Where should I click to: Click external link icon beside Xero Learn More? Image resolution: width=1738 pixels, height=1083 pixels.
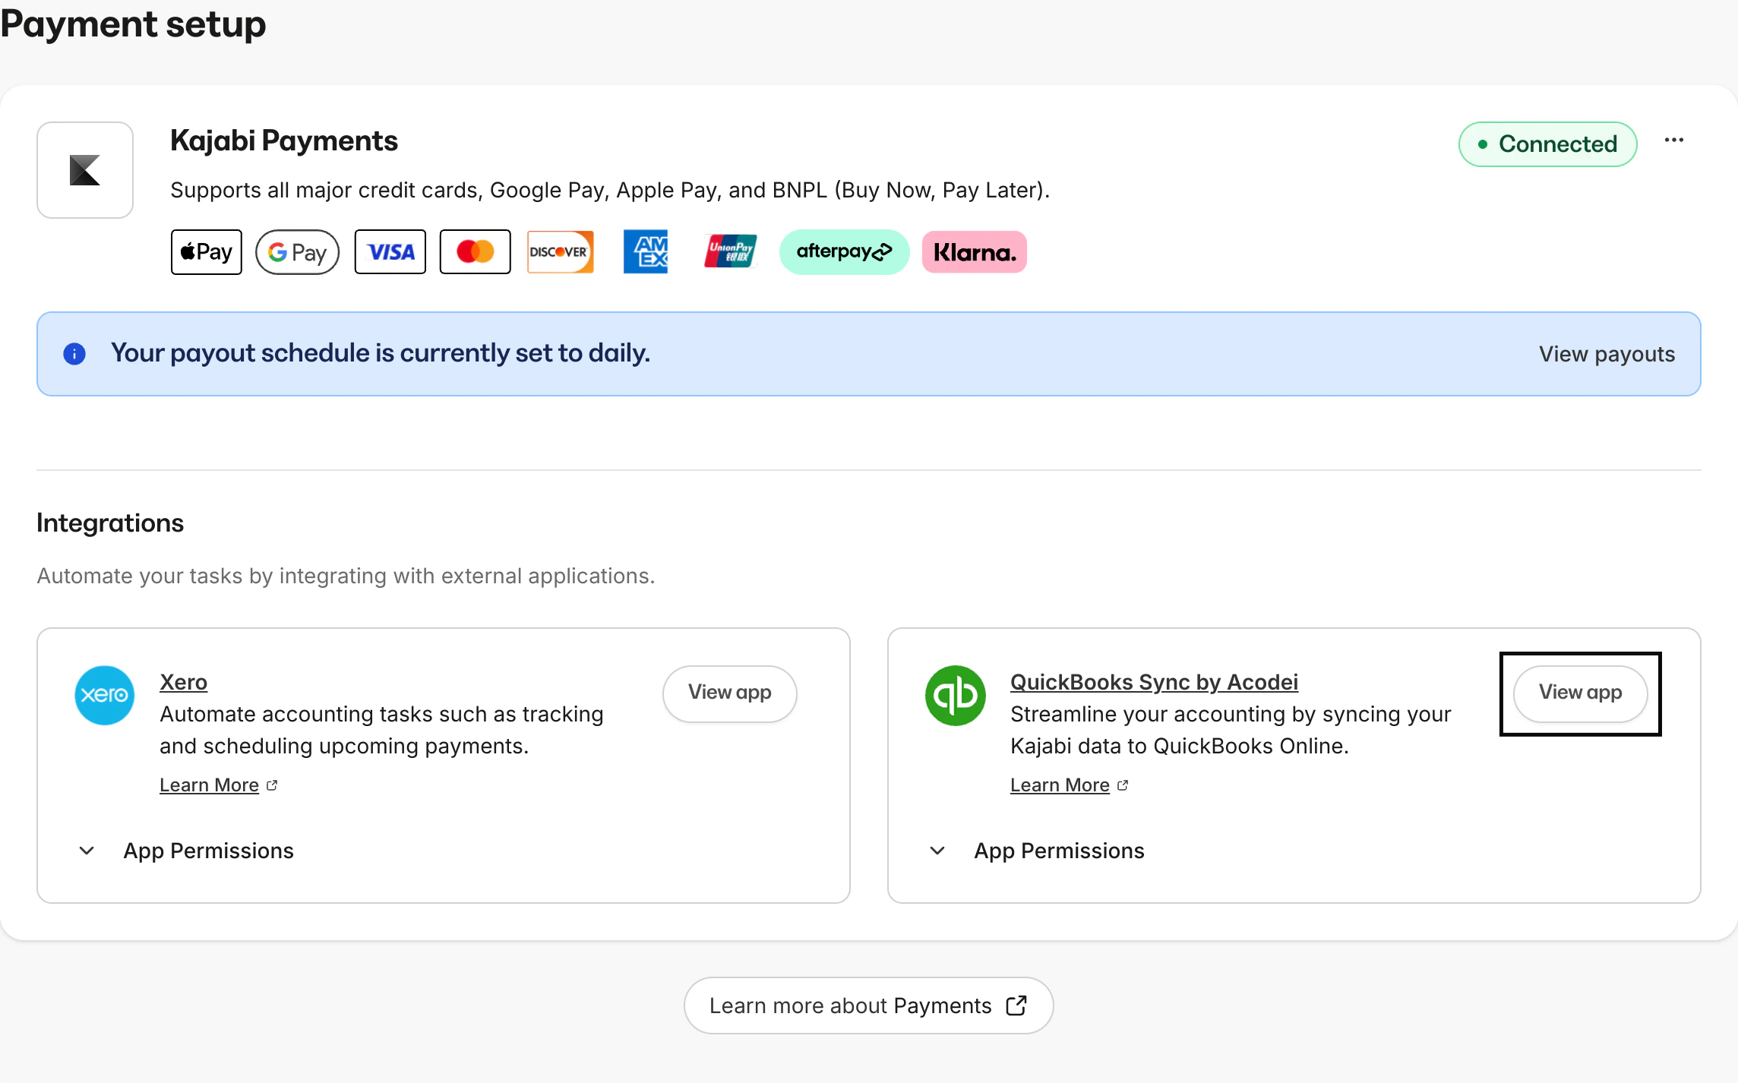(x=272, y=785)
